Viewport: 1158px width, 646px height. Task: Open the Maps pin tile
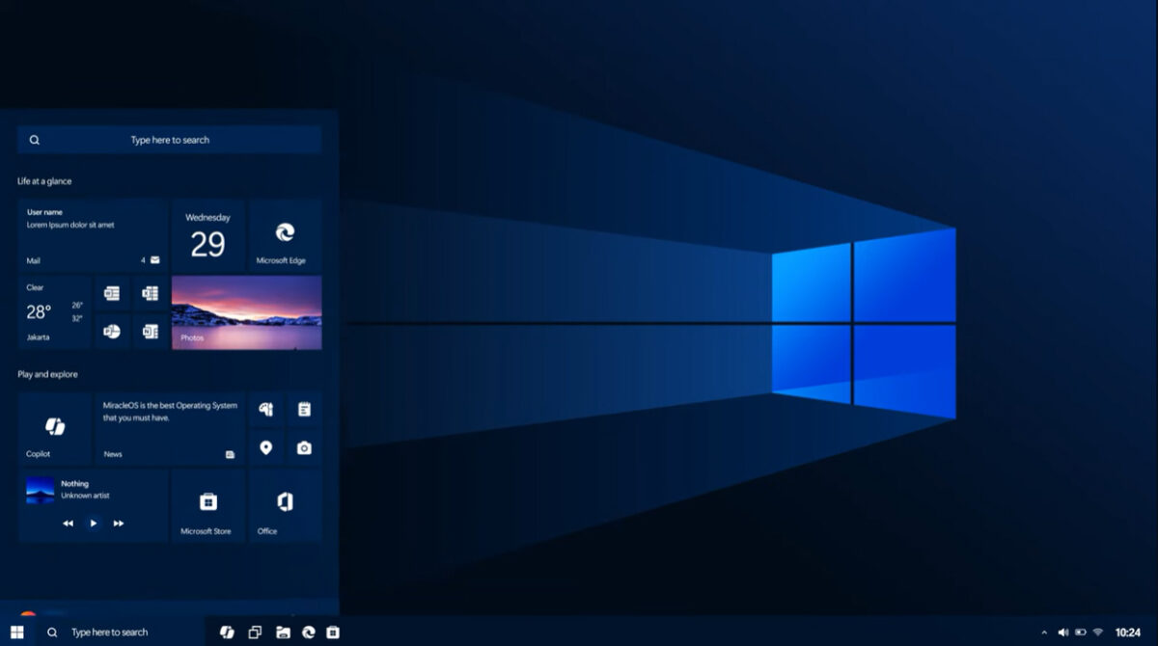click(x=266, y=447)
